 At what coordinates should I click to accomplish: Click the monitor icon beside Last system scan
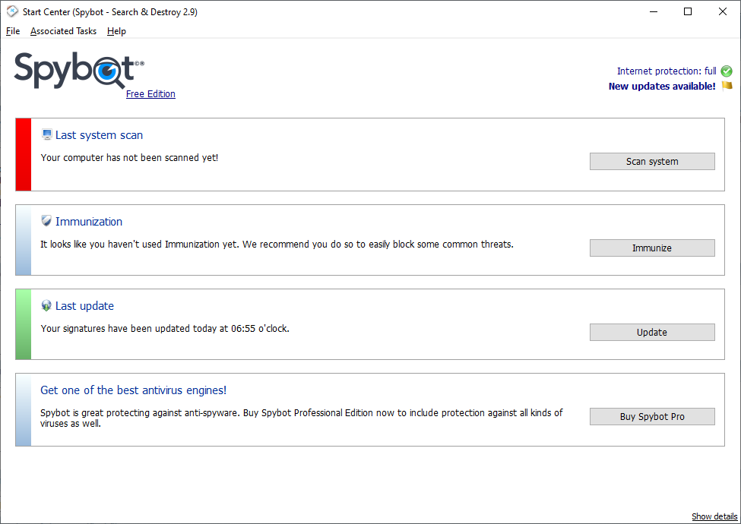[47, 134]
